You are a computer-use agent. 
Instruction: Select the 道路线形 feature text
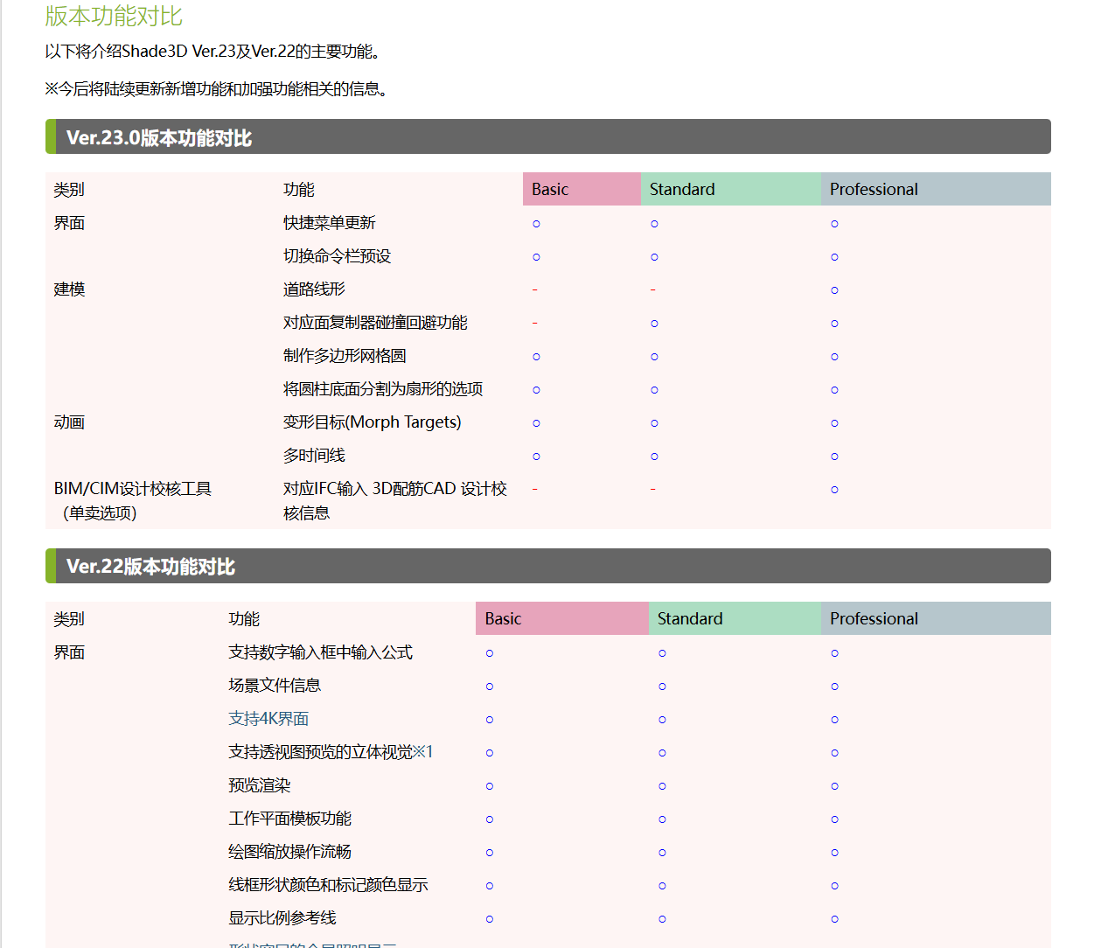(x=314, y=289)
